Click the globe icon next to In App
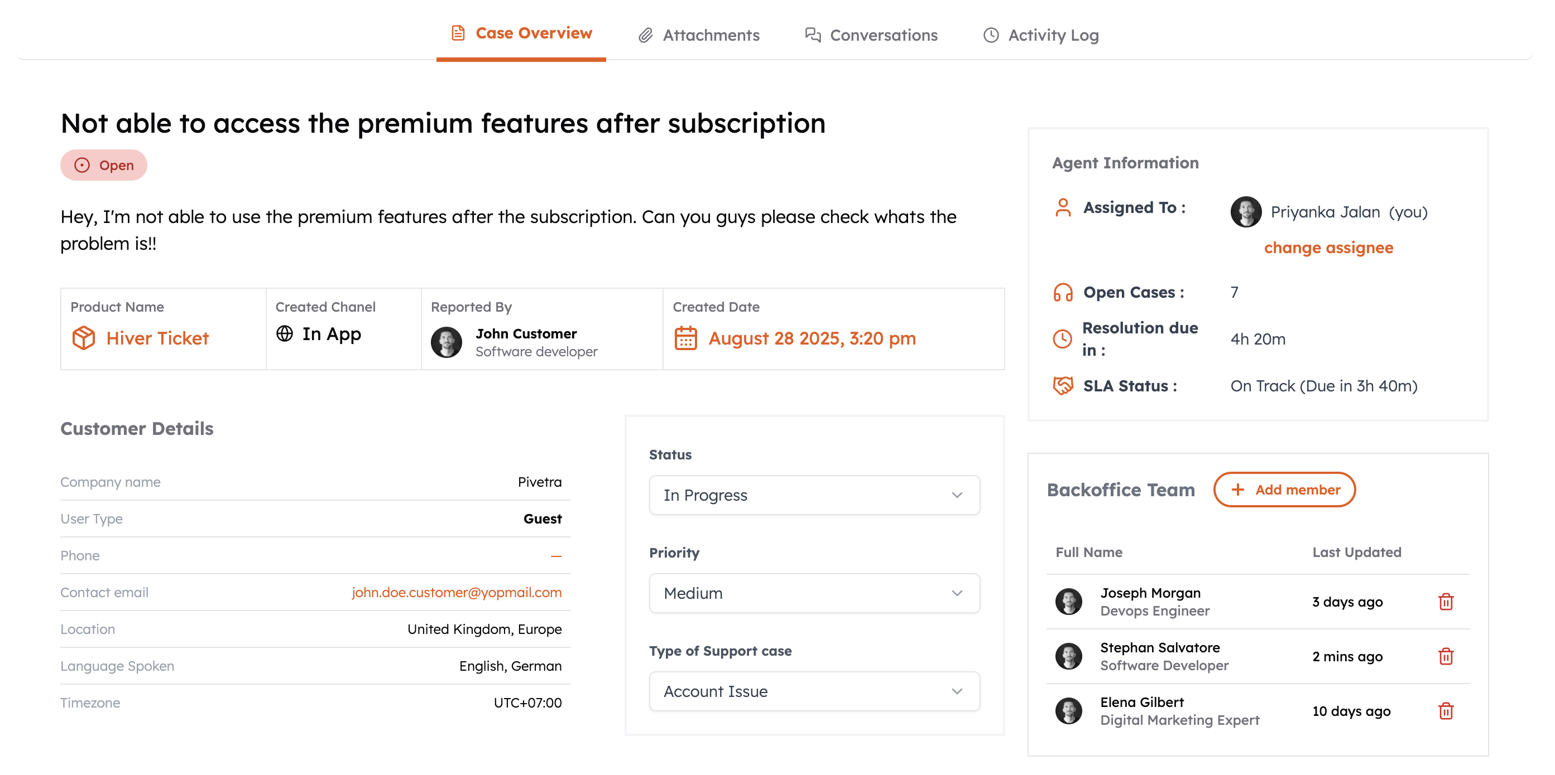Image resolution: width=1555 pixels, height=775 pixels. (284, 333)
